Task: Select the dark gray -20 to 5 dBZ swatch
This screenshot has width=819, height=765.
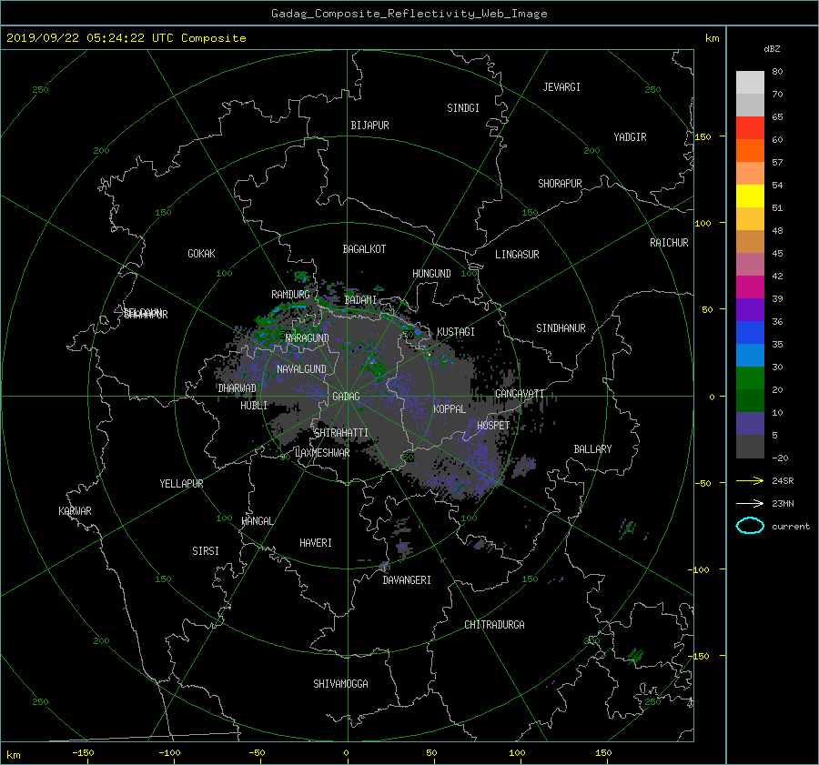Action: tap(750, 447)
